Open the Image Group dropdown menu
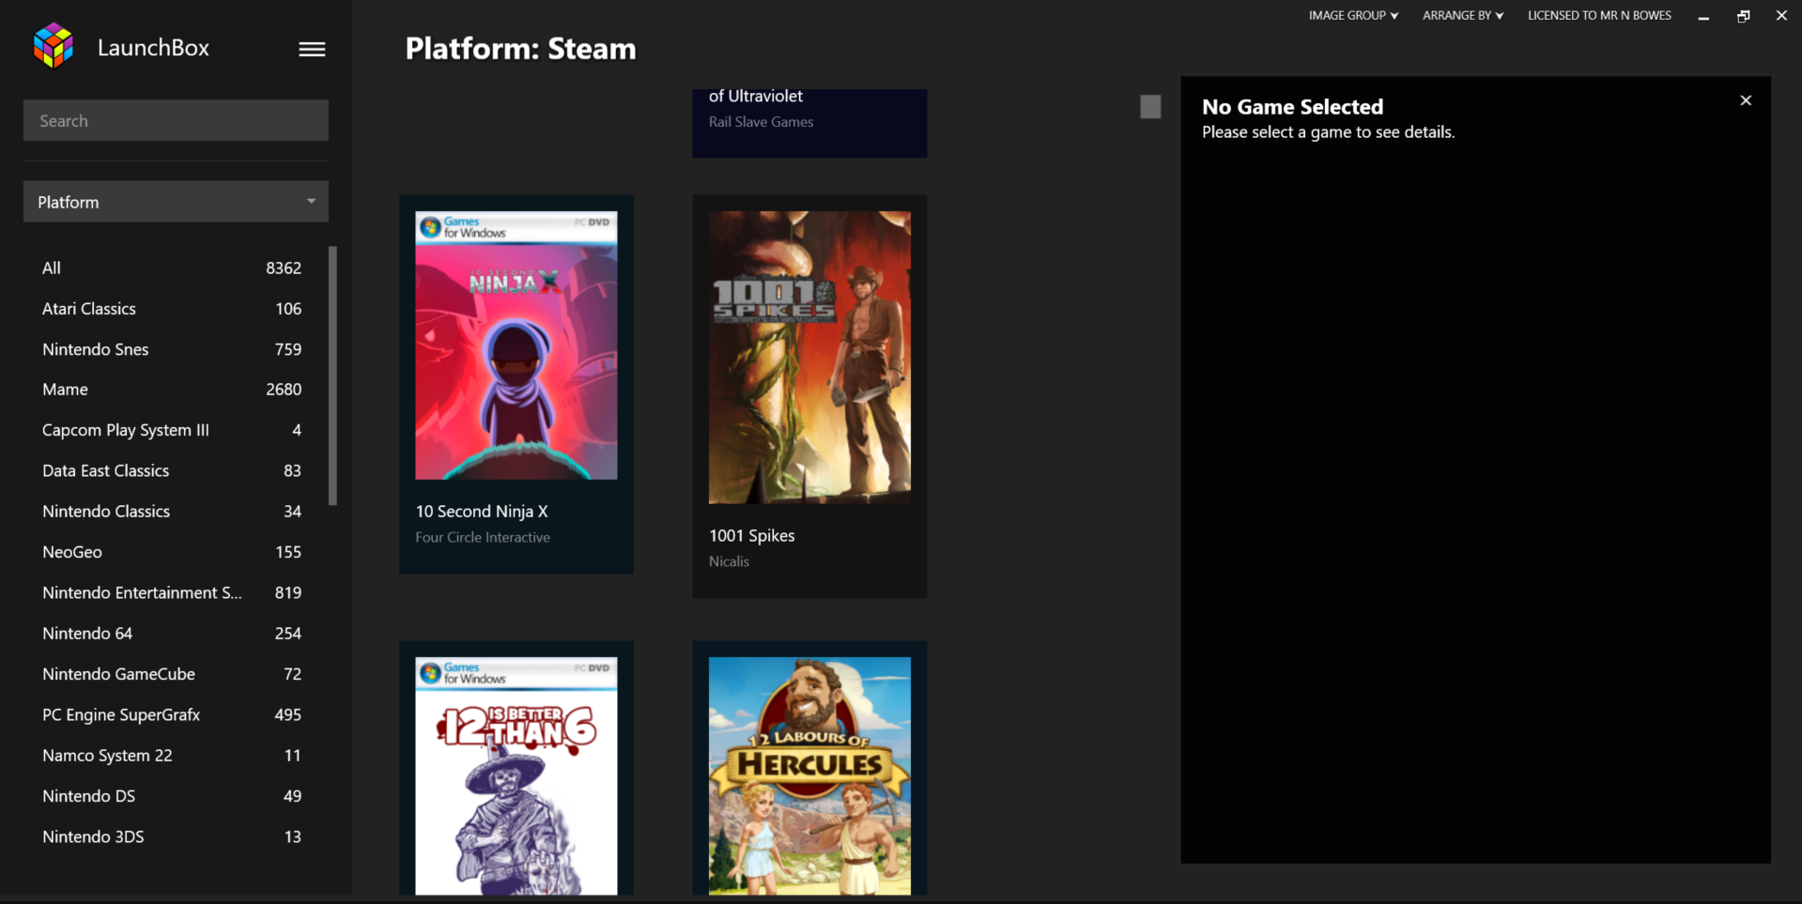The width and height of the screenshot is (1802, 904). pos(1353,15)
